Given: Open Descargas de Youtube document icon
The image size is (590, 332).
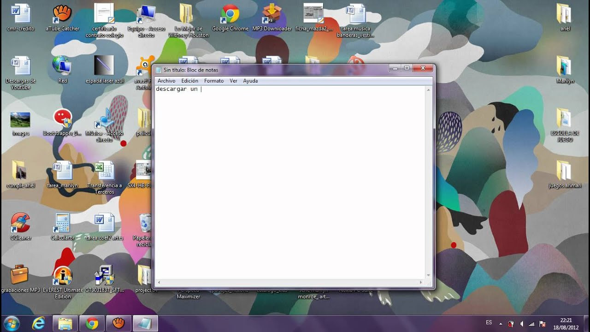Looking at the screenshot, I should pyautogui.click(x=21, y=66).
